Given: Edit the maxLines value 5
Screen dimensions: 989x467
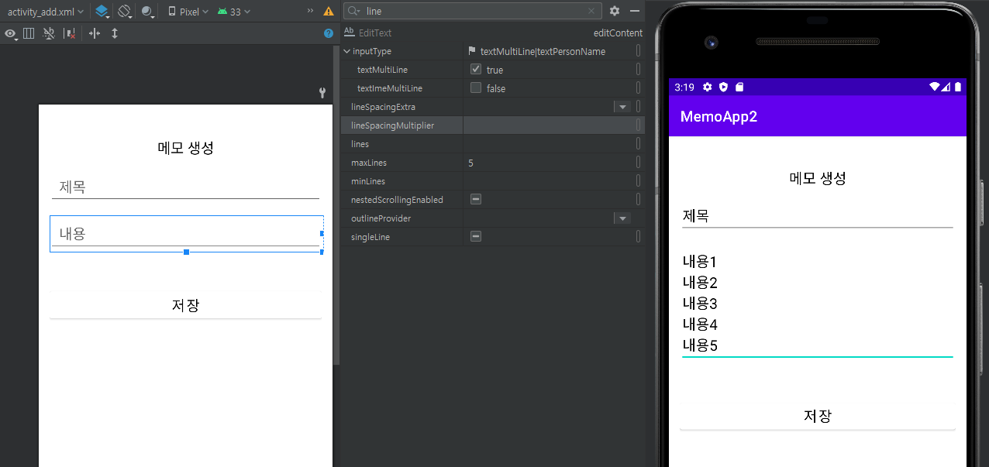Looking at the screenshot, I should tap(548, 163).
